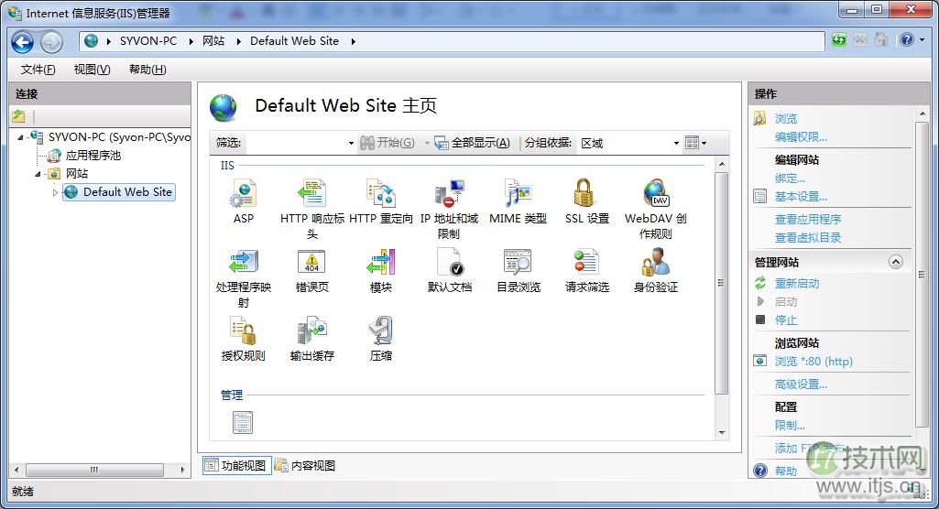Viewport: 939px width, 509px height.
Task: Click 限制... link
Action: 790,426
